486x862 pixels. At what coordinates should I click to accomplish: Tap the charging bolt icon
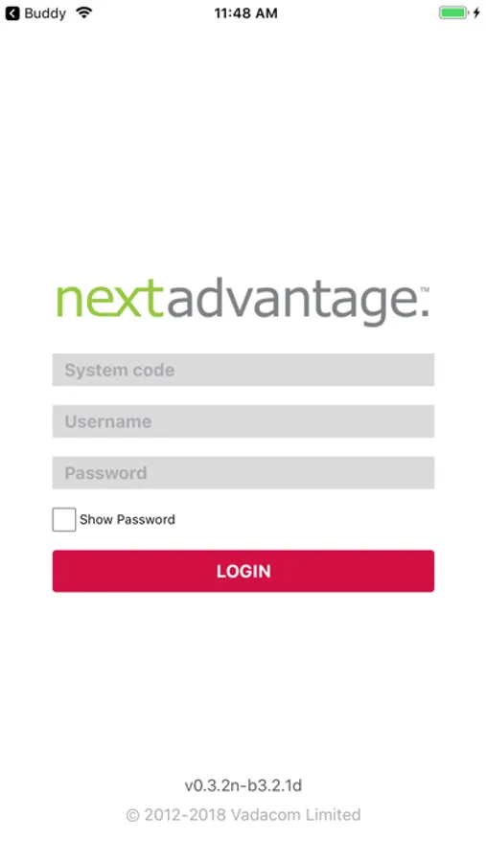click(x=476, y=12)
